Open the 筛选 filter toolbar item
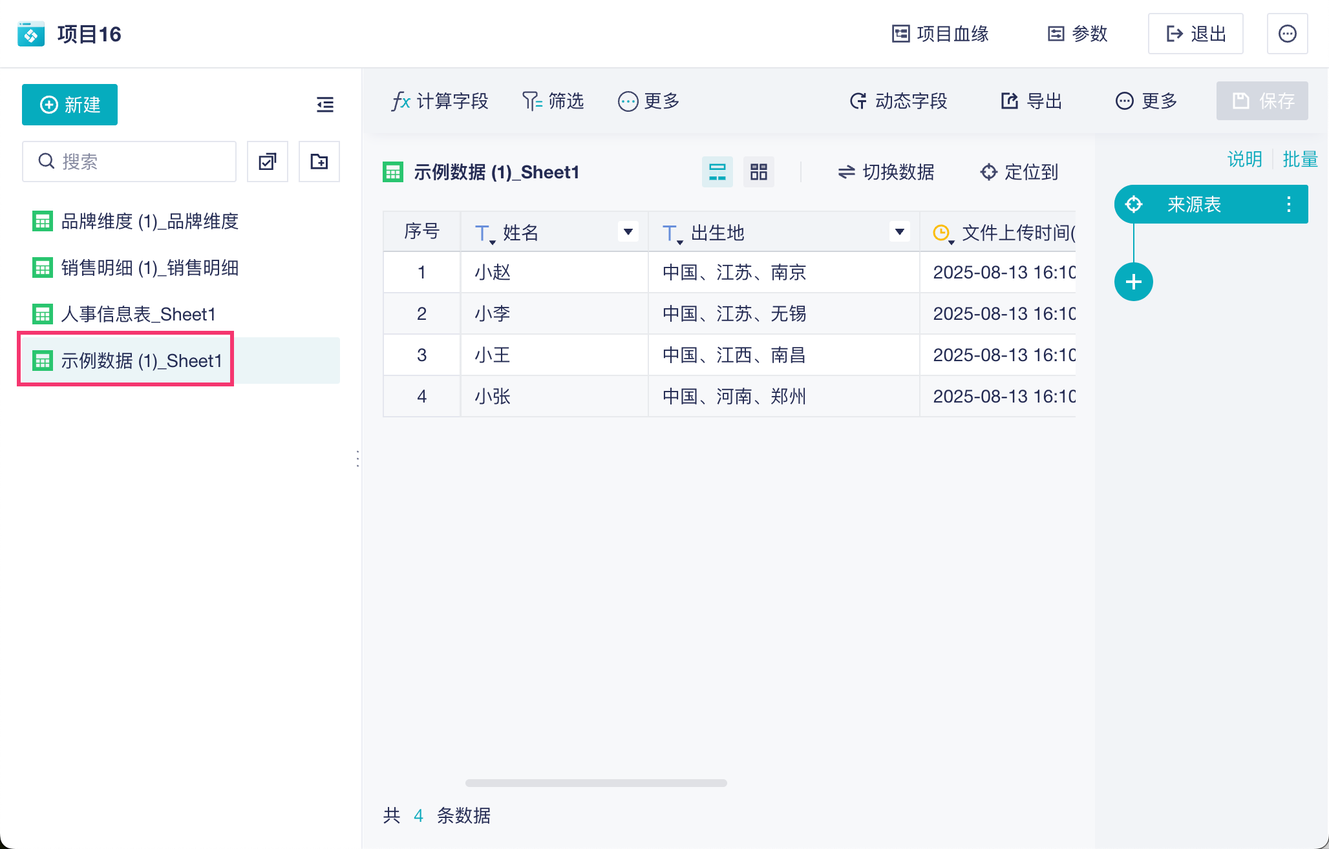Screen dimensions: 1329x849 (553, 101)
